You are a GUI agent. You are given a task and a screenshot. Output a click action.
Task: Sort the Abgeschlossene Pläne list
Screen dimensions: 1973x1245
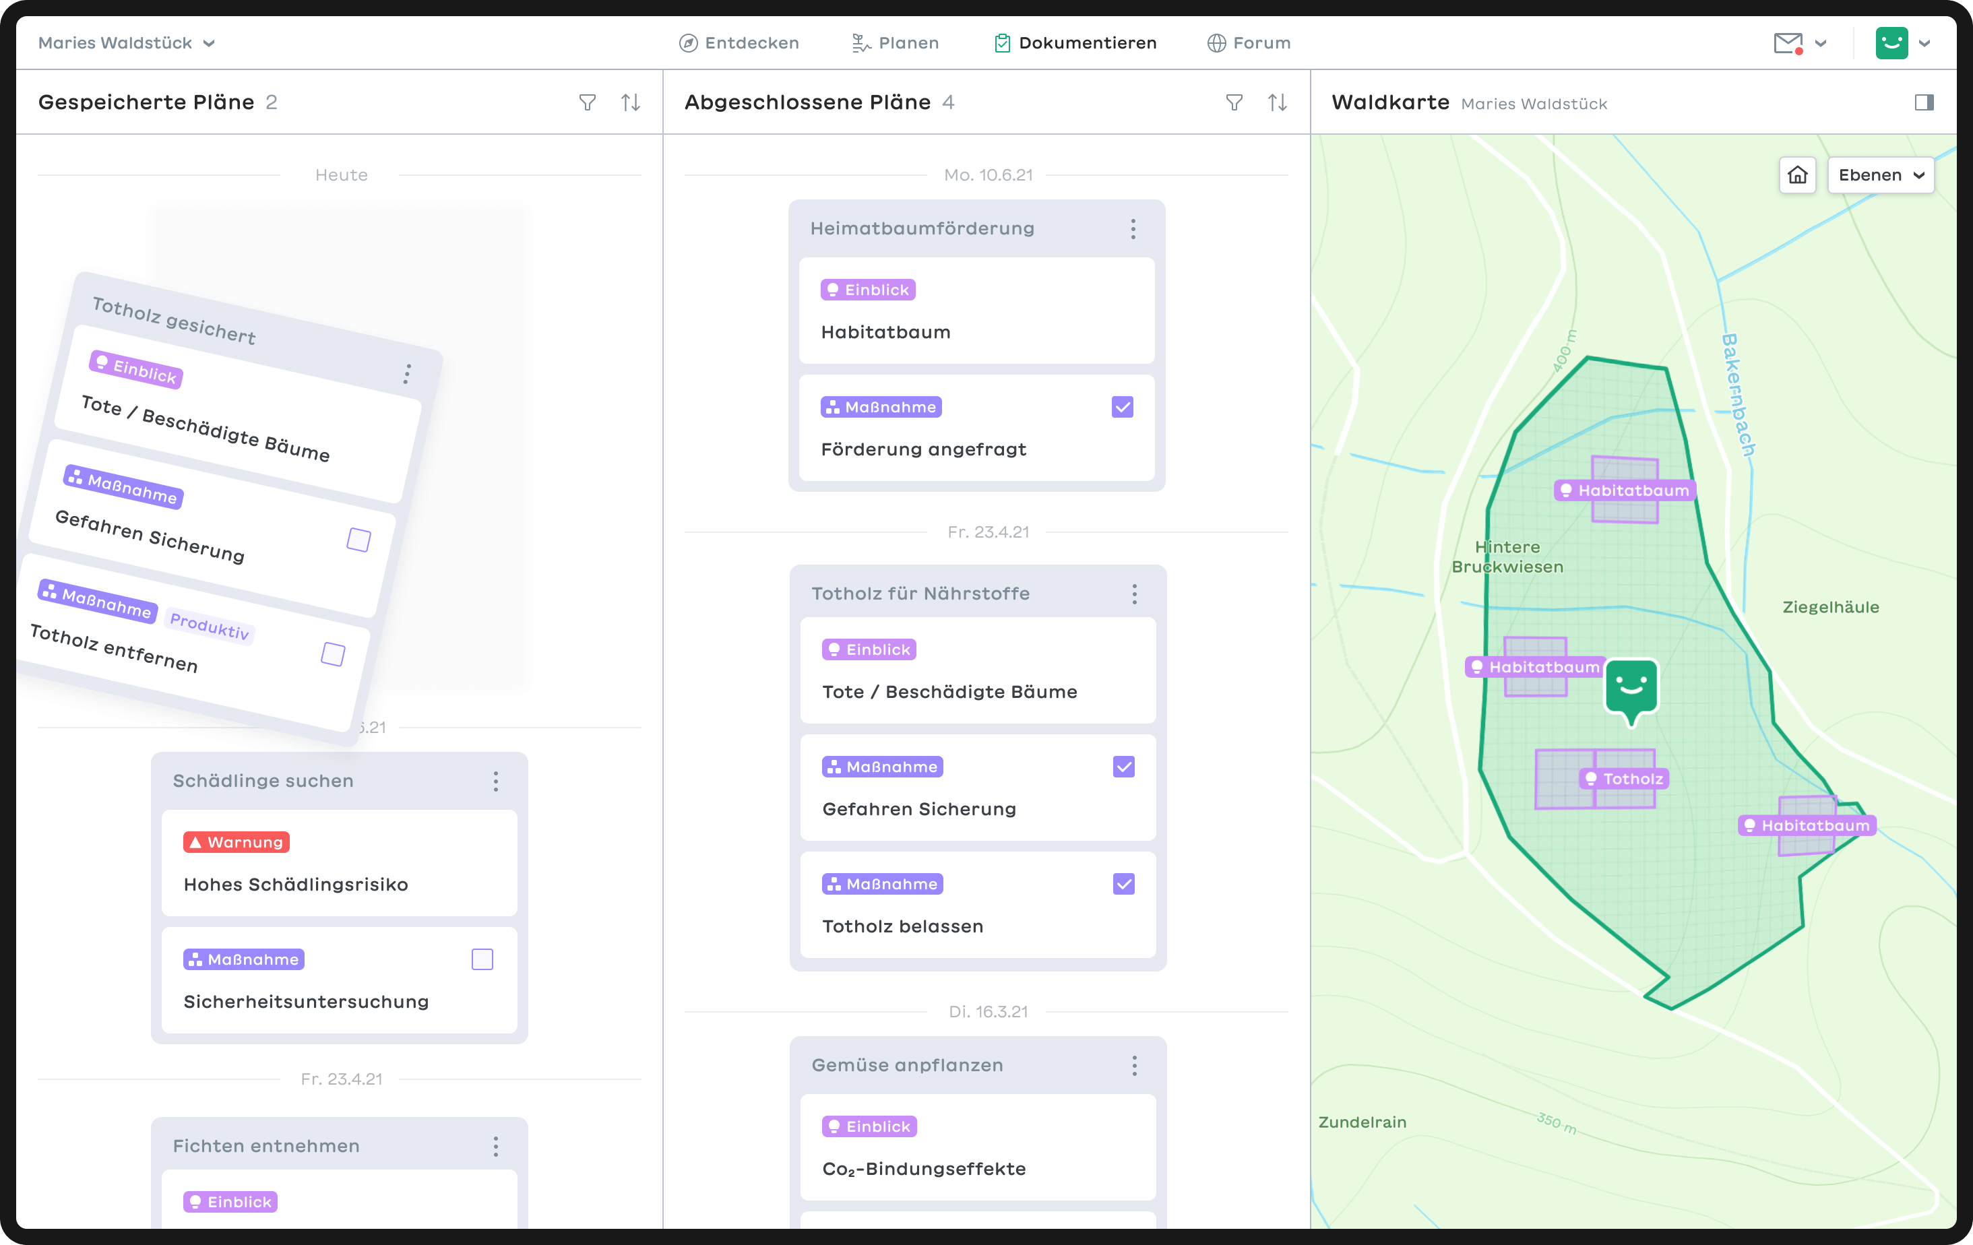[x=1278, y=102]
